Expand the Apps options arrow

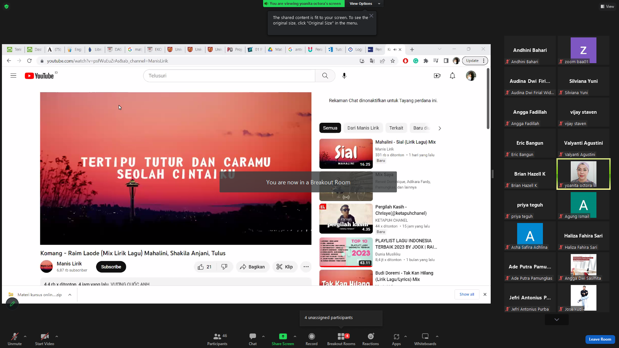pos(406,336)
